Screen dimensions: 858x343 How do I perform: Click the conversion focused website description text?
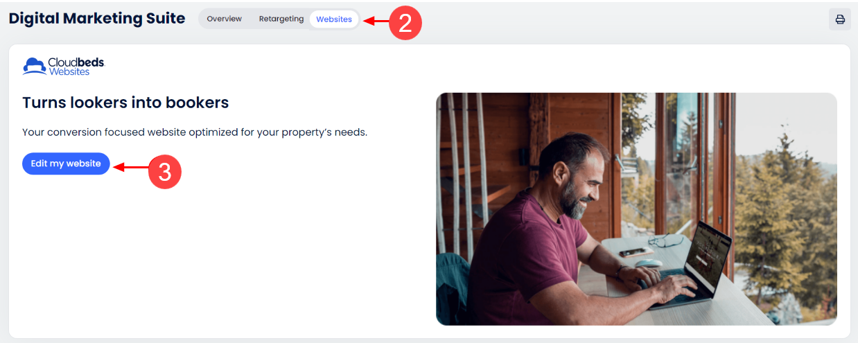pyautogui.click(x=195, y=132)
